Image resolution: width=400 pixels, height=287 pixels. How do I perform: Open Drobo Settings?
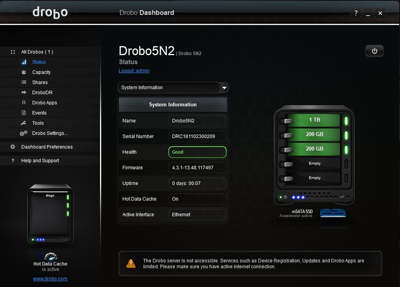tap(50, 133)
